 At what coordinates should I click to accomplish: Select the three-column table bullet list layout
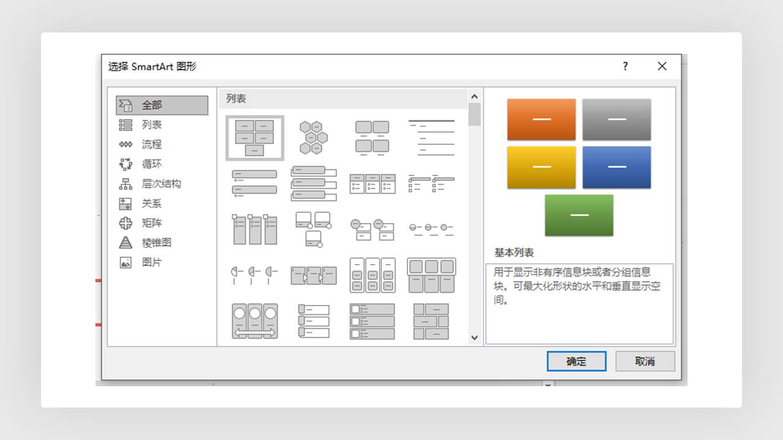point(373,183)
